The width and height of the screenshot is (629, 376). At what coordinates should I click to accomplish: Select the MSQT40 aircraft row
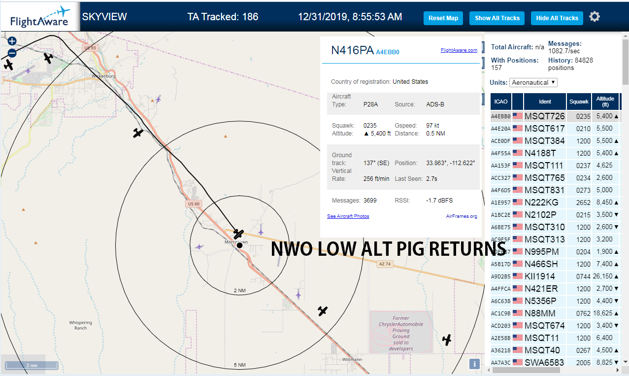(x=555, y=350)
